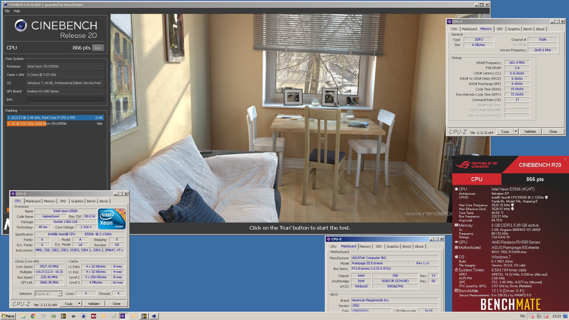
Task: Click the Motherboard section icon in BenchMate
Action: tap(456, 247)
